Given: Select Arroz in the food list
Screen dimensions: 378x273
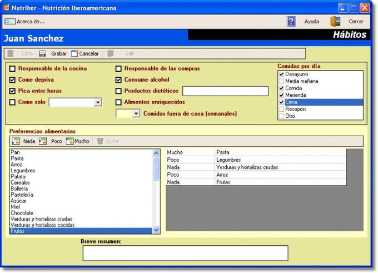Looking at the screenshot, I should click(81, 165).
